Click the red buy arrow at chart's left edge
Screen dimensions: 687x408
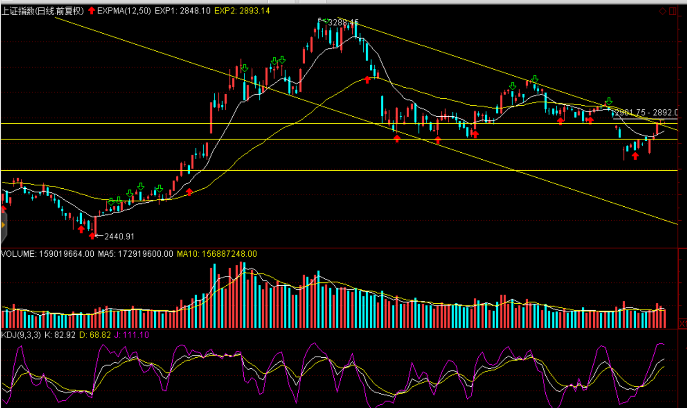click(x=3, y=208)
